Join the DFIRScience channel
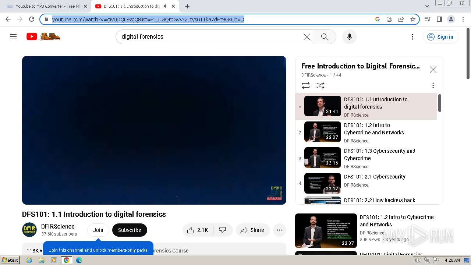This screenshot has width=471, height=265. (98, 230)
